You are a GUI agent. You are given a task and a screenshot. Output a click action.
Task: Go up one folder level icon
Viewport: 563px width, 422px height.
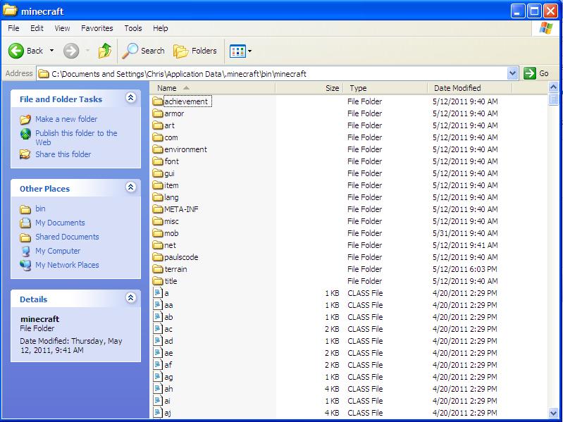coord(104,51)
